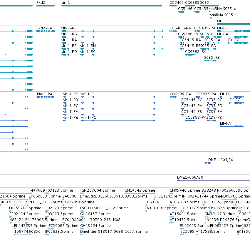Select BAC label DME1-006A20
Viewport: 250px width, 236px height.
(190, 178)
